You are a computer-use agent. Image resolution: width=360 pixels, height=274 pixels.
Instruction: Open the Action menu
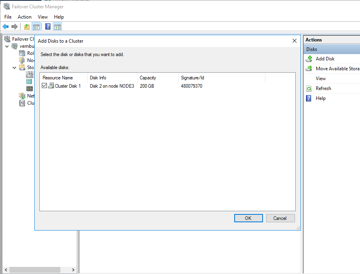pyautogui.click(x=24, y=17)
